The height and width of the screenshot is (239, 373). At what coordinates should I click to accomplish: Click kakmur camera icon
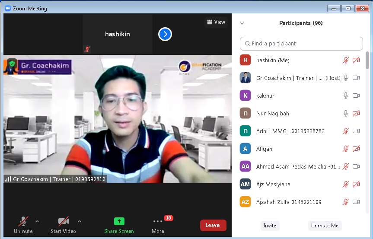[356, 96]
